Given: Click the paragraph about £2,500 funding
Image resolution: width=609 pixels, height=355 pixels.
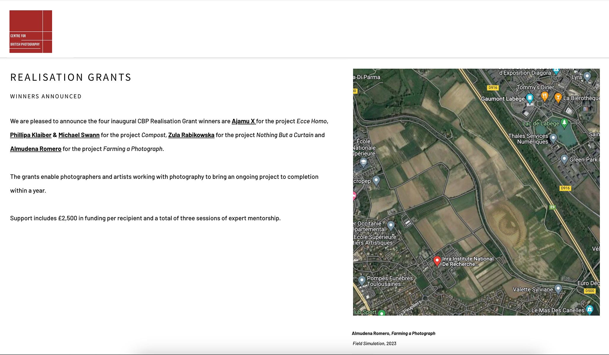Looking at the screenshot, I should coord(145,219).
